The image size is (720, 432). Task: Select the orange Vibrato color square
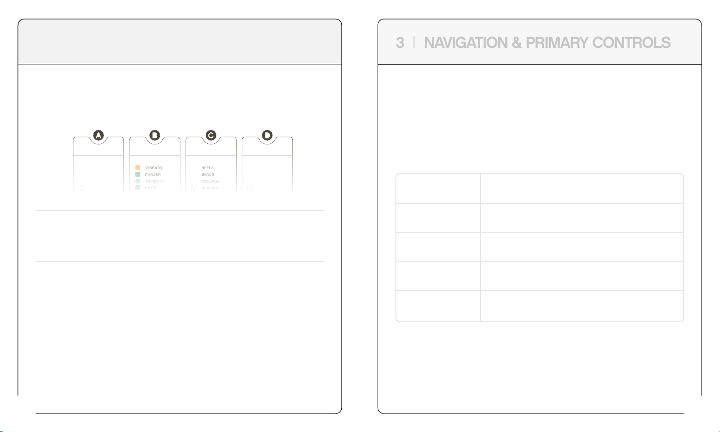pos(138,168)
